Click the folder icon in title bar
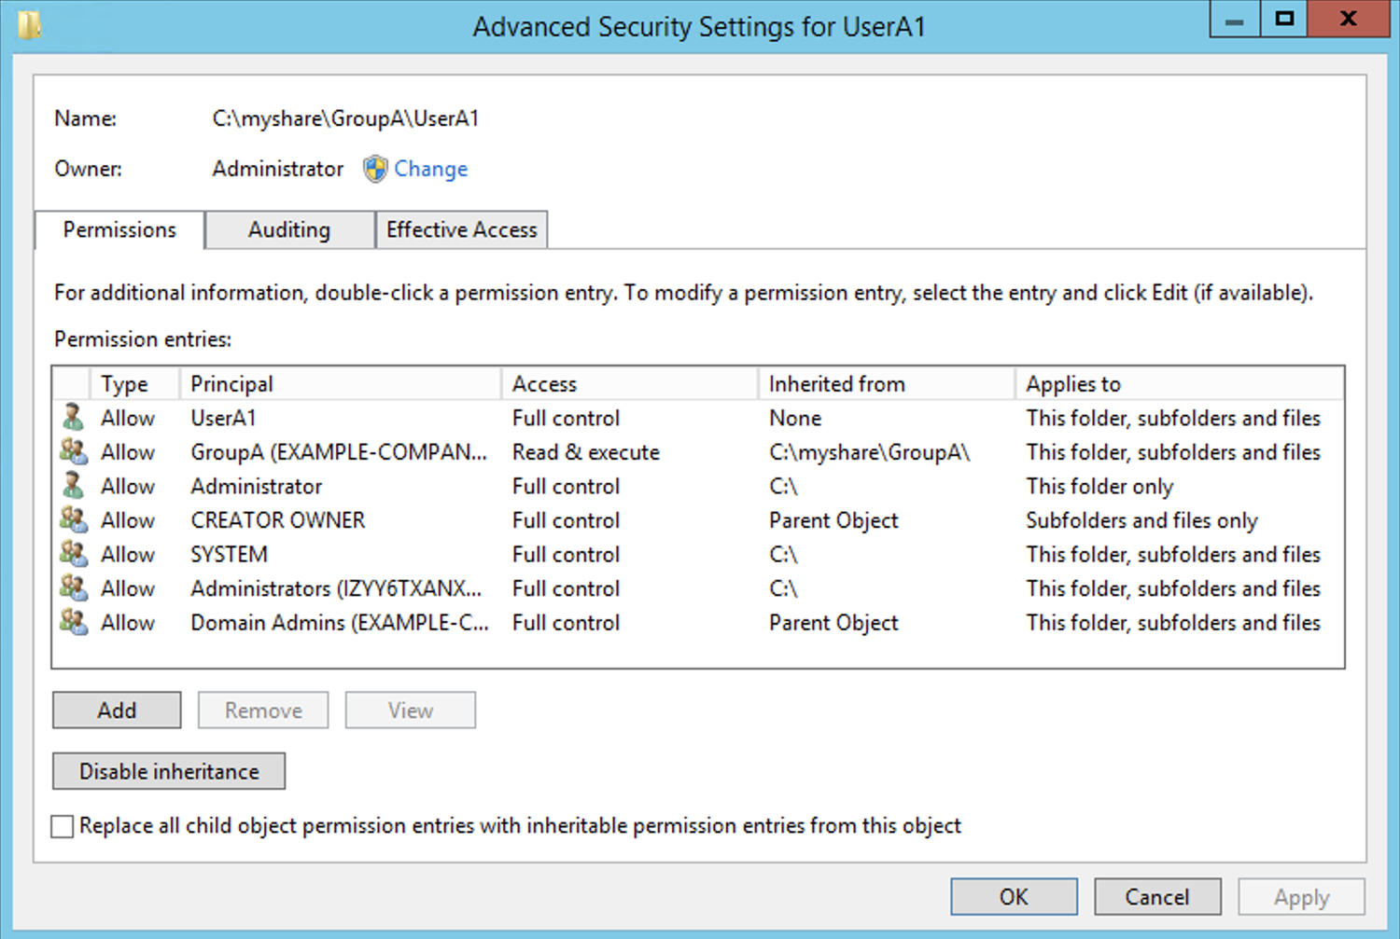 [x=29, y=24]
